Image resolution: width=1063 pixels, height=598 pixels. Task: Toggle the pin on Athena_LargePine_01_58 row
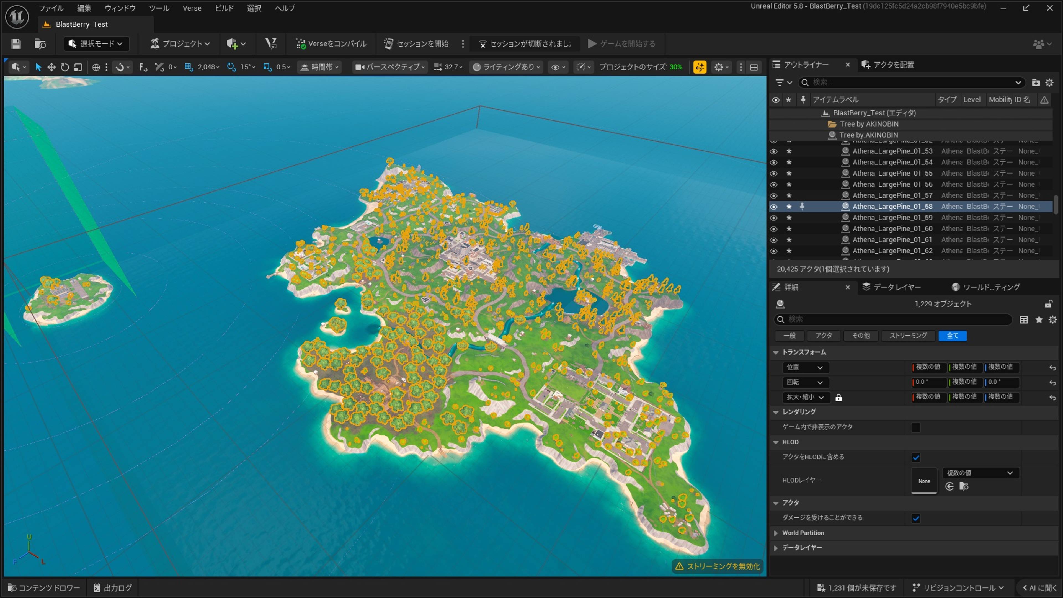click(802, 206)
